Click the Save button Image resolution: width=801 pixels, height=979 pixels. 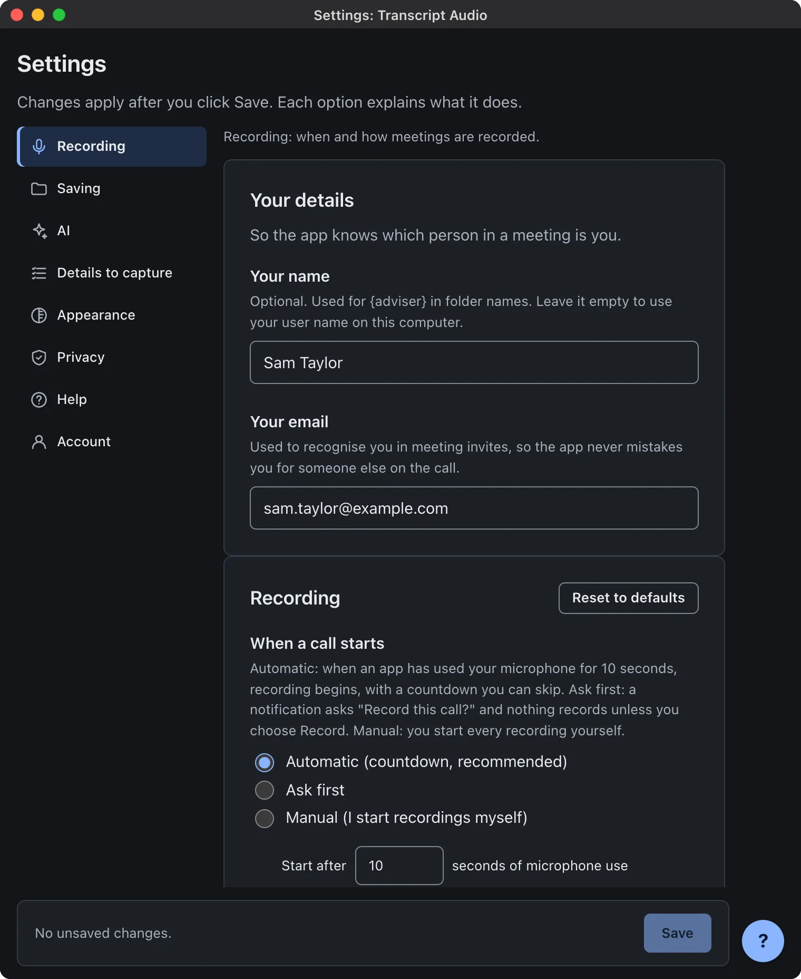point(677,933)
